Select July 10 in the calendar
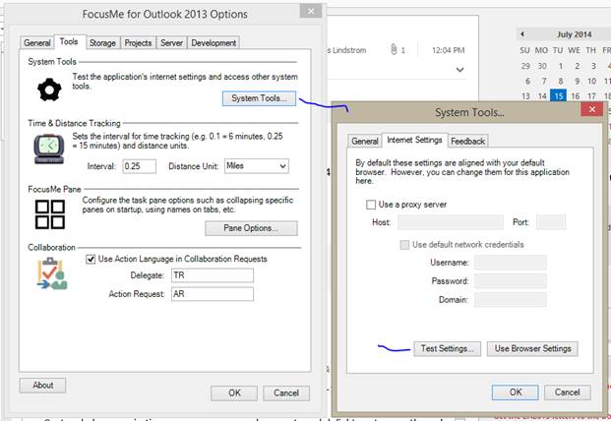Viewport: 611px width, 421px height. pos(591,81)
